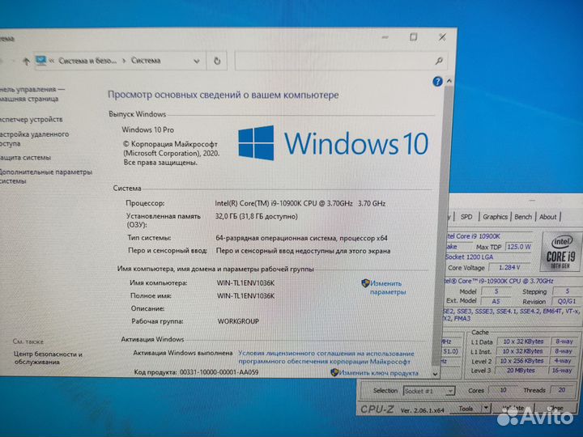This screenshot has height=437, width=583.
Task: Open help via the blue question mark
Action: click(x=437, y=82)
